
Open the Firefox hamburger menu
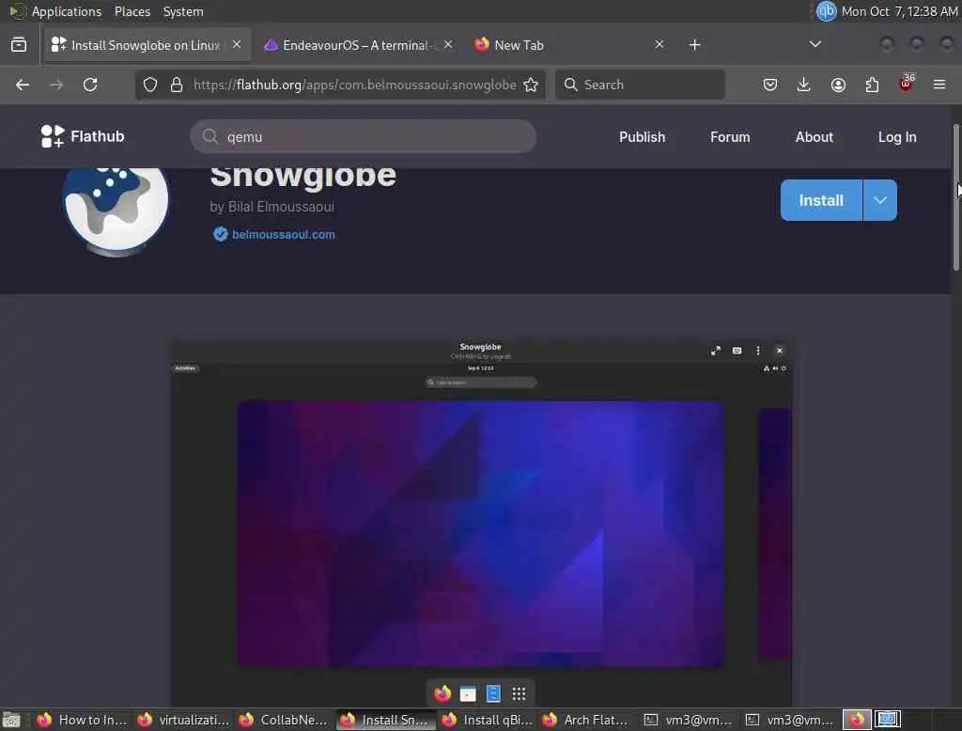[939, 85]
